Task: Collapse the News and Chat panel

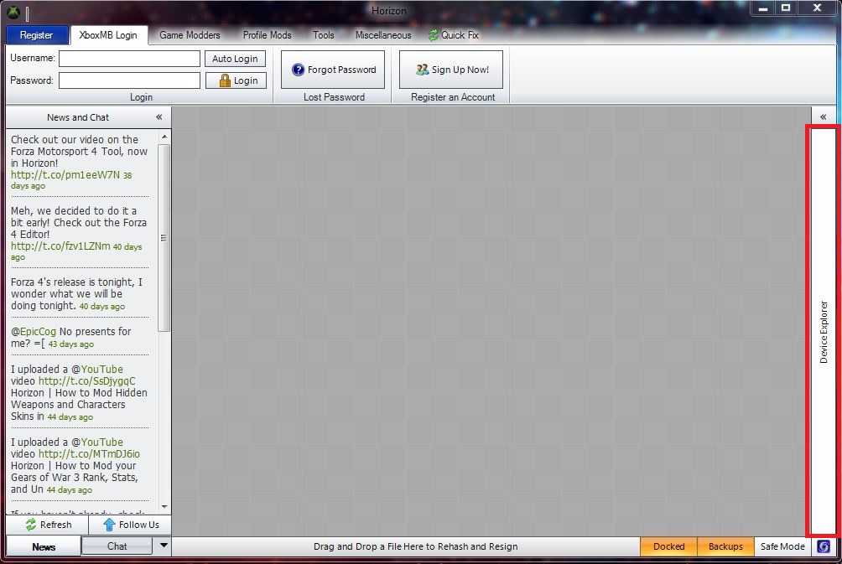Action: point(159,117)
